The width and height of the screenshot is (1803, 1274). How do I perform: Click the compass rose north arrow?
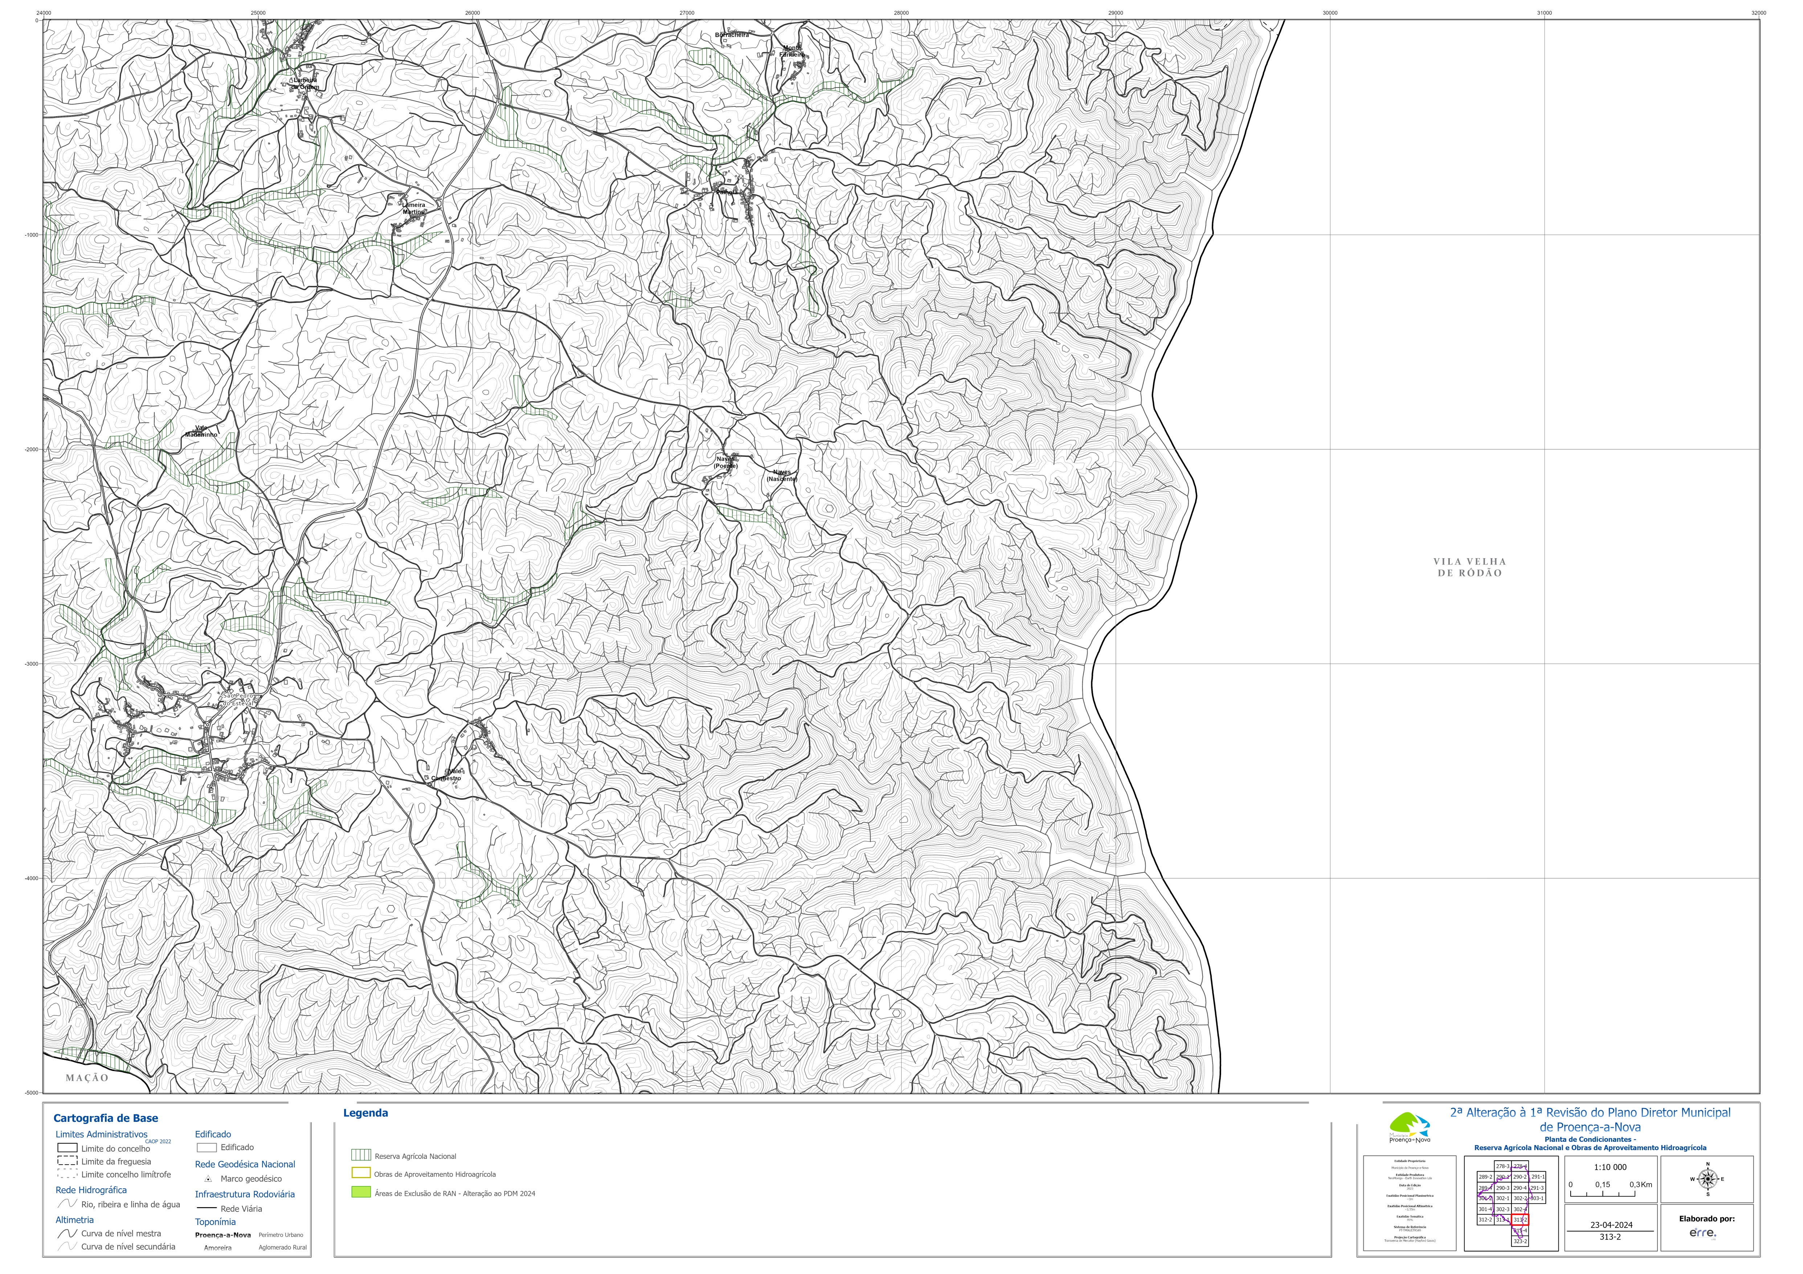pyautogui.click(x=1707, y=1179)
